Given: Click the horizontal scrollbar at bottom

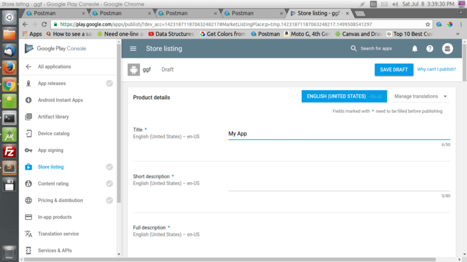Looking at the screenshot, I should pos(229,260).
